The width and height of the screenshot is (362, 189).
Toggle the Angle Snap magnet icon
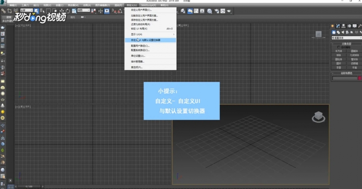pos(120,11)
